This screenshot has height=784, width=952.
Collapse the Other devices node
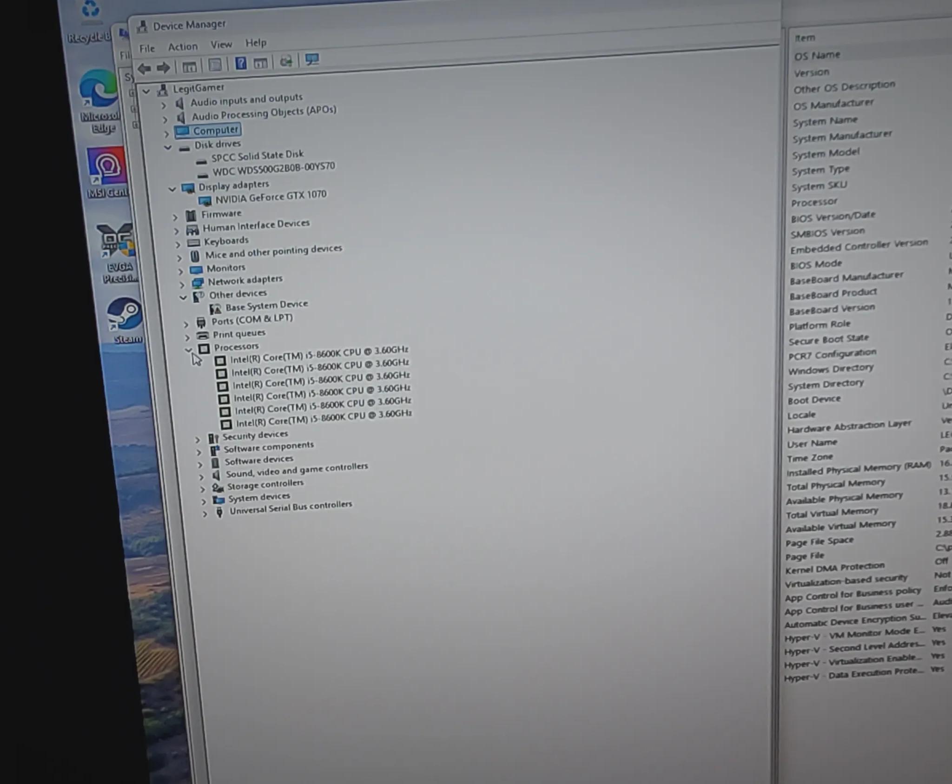point(183,297)
